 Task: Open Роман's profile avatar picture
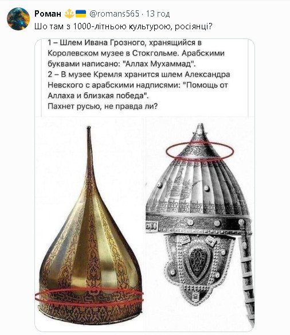[x=18, y=19]
